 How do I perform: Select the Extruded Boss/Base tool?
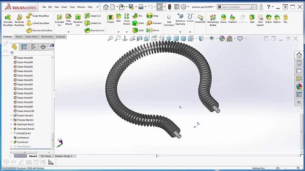(8, 20)
